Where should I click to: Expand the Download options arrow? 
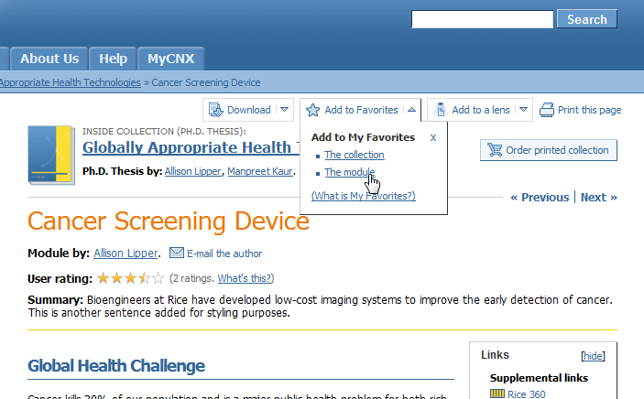pos(284,110)
